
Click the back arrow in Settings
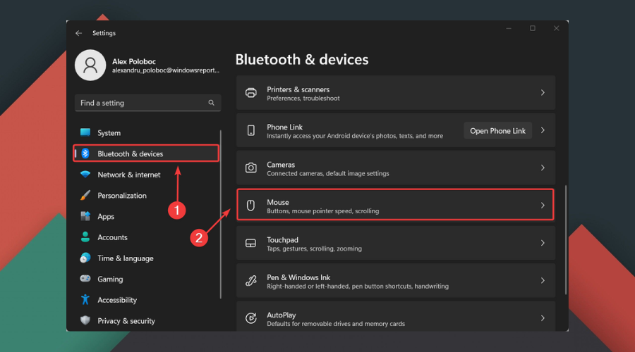pyautogui.click(x=78, y=33)
